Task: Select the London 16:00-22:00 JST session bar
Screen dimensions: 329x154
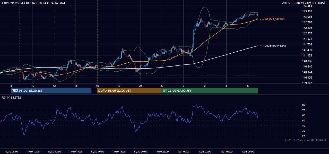Action: click(x=129, y=91)
